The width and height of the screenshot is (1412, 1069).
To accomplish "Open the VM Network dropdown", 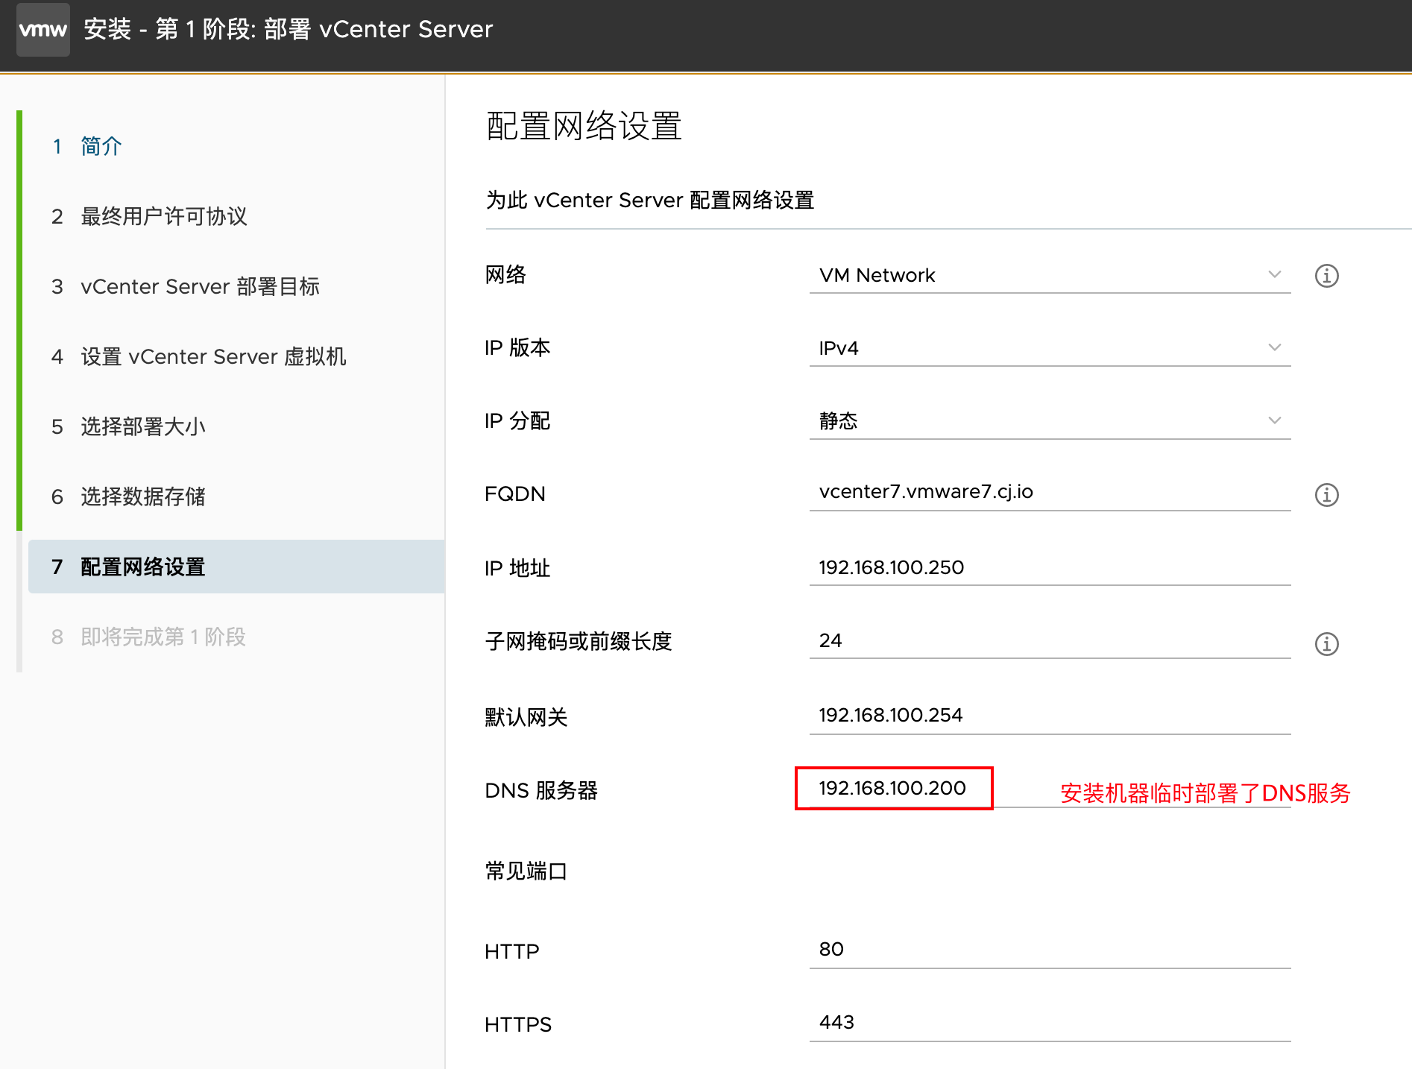I will (1050, 275).
